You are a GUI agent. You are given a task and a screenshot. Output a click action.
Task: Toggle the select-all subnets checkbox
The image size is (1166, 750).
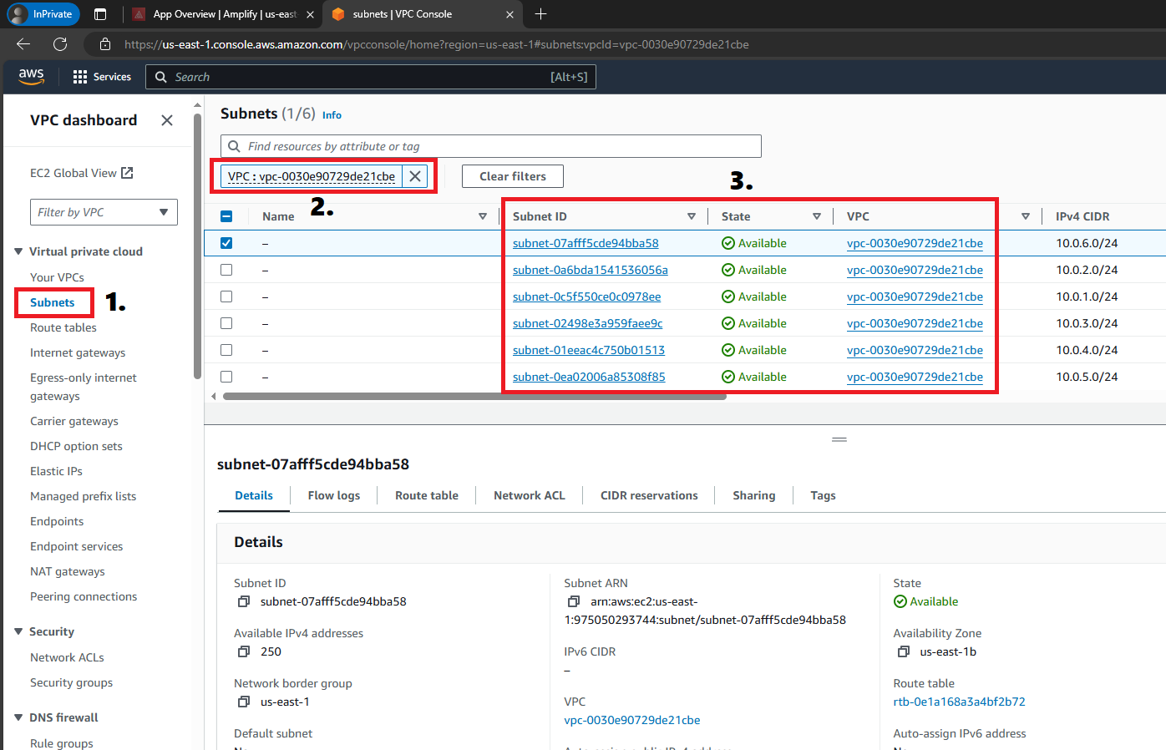(x=226, y=216)
